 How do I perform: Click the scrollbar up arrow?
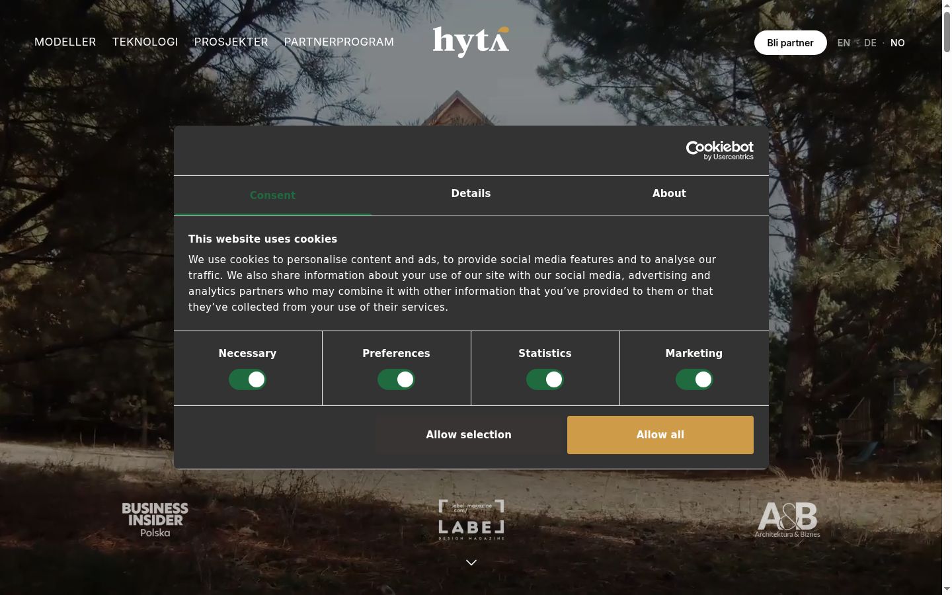(x=947, y=5)
